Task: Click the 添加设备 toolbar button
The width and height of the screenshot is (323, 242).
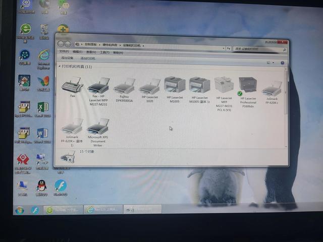Action: (67, 58)
